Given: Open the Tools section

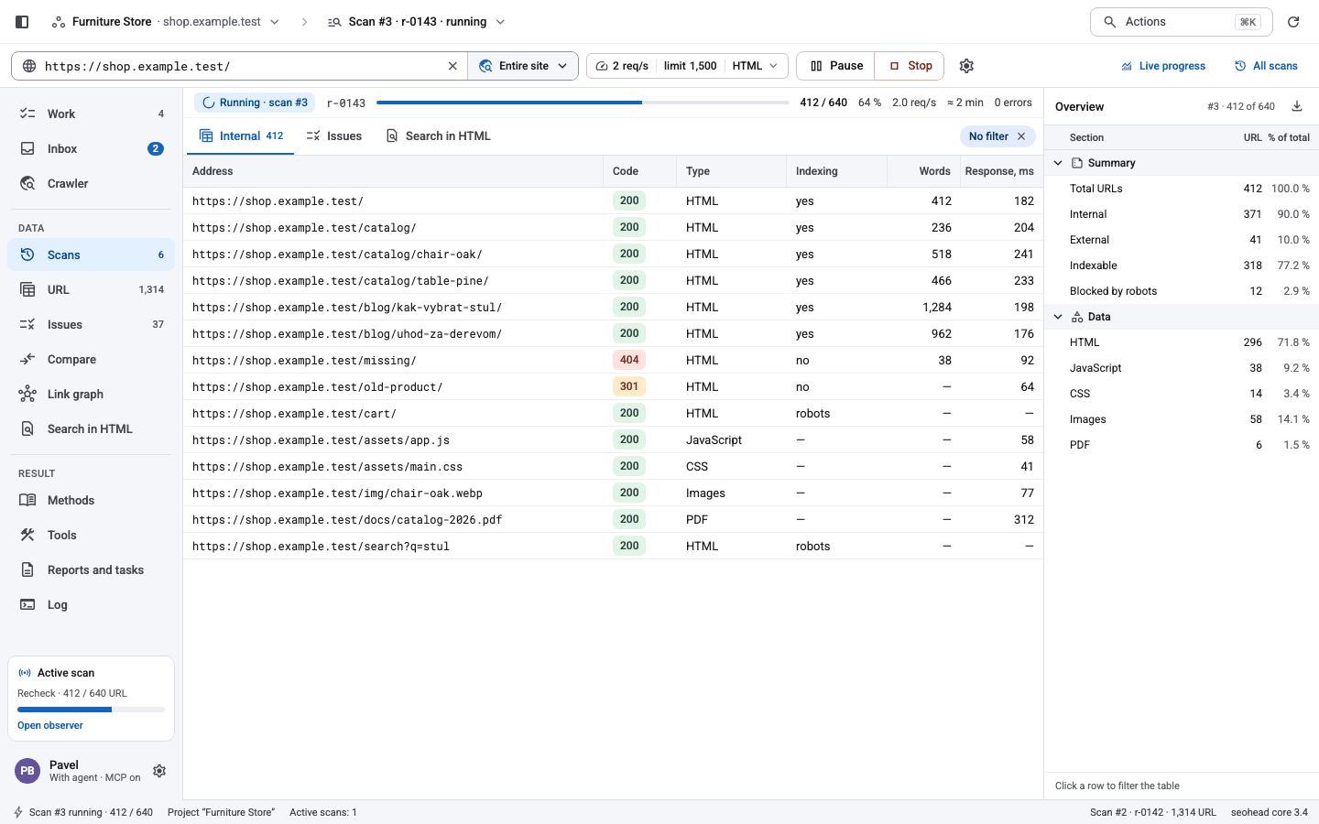Looking at the screenshot, I should click(91, 535).
